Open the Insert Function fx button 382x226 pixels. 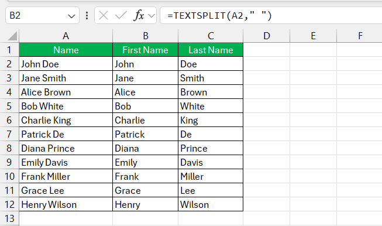pyautogui.click(x=139, y=15)
